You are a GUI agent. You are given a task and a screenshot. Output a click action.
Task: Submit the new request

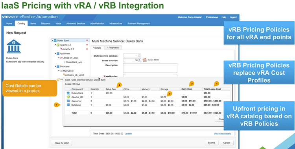pyautogui.click(x=211, y=143)
